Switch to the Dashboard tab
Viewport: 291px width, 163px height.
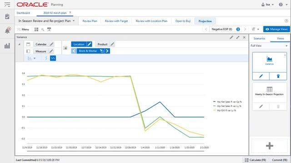pos(23,13)
